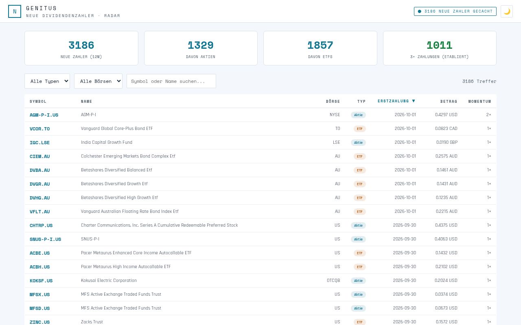Image resolution: width=521 pixels, height=325 pixels.
Task: Click Aktie badge in IGC.LSE row
Action: [x=358, y=143]
